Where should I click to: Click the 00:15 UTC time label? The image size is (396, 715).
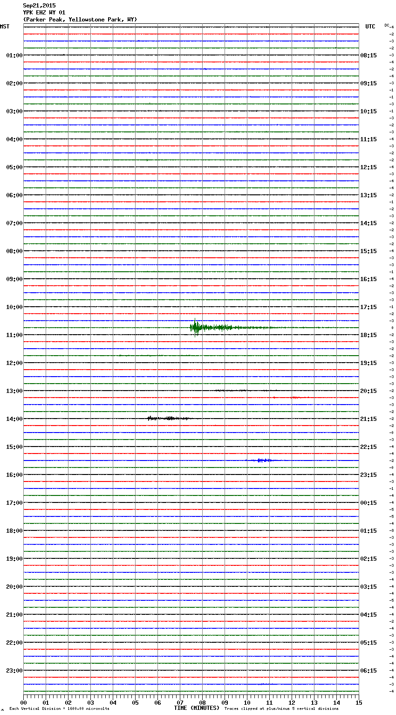(x=369, y=503)
